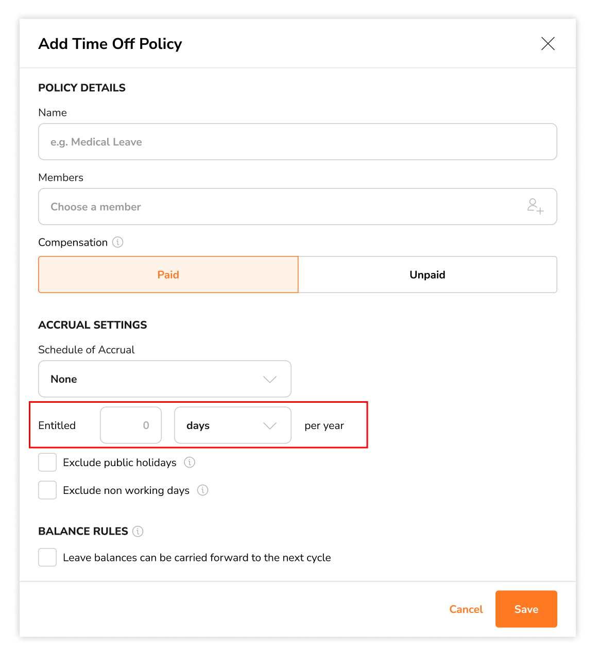Image resolution: width=598 pixels, height=651 pixels.
Task: Click the policy Name input field
Action: pyautogui.click(x=297, y=142)
